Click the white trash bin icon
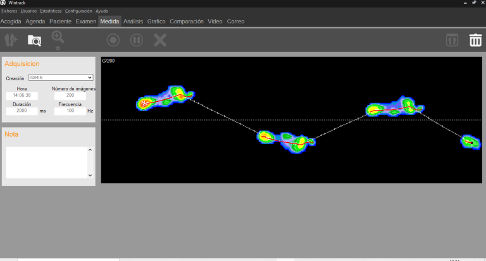Screen dimensions: 486x261 (475, 40)
